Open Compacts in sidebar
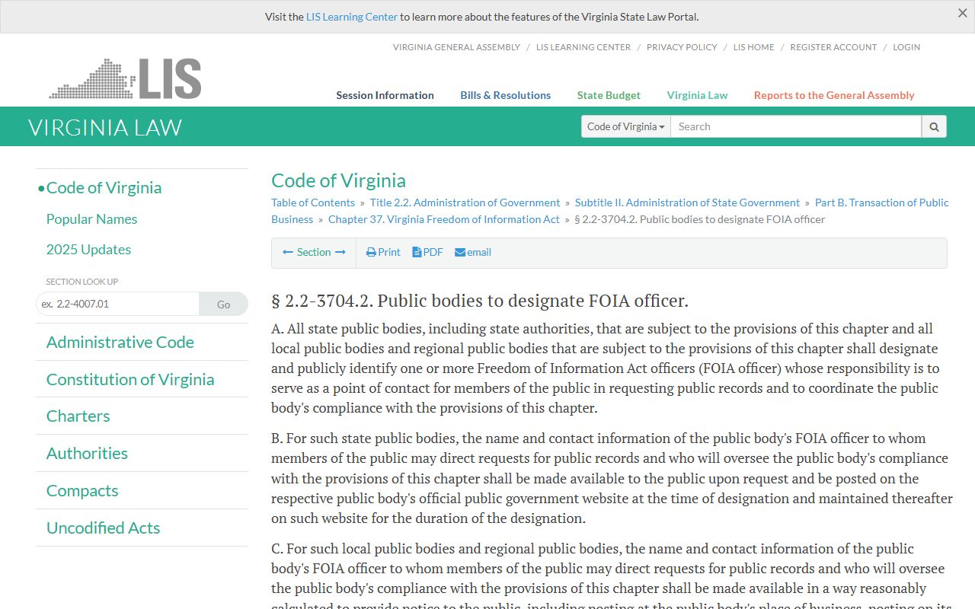Image resolution: width=975 pixels, height=609 pixels. [82, 490]
